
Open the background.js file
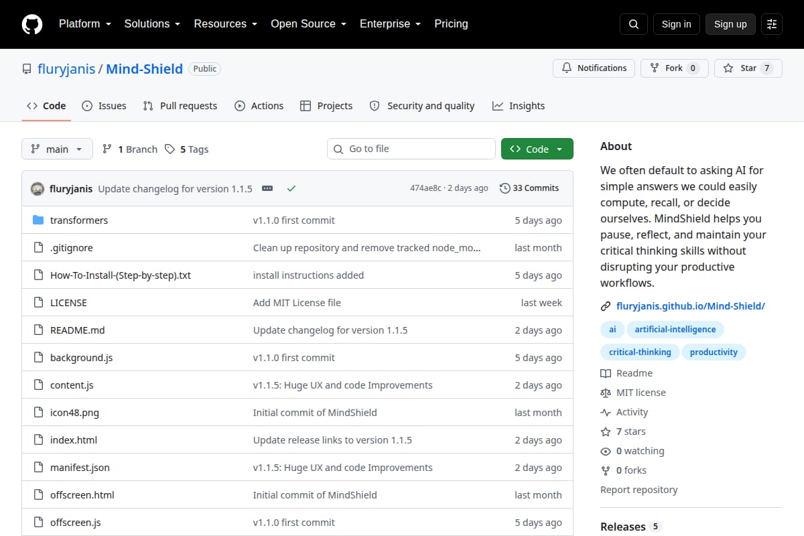click(x=81, y=357)
